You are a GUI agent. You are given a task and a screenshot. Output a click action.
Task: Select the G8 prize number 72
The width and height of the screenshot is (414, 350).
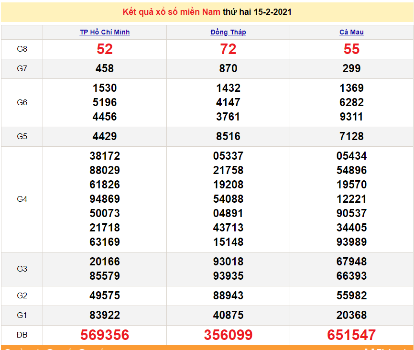click(229, 49)
